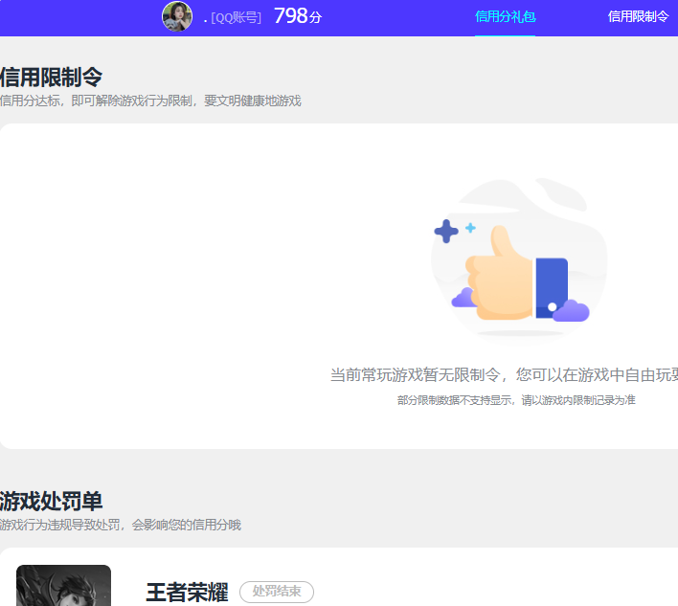Click the subtitle 信用分达标，即可解除游戏行为限制
This screenshot has height=606, width=678.
coord(96,101)
